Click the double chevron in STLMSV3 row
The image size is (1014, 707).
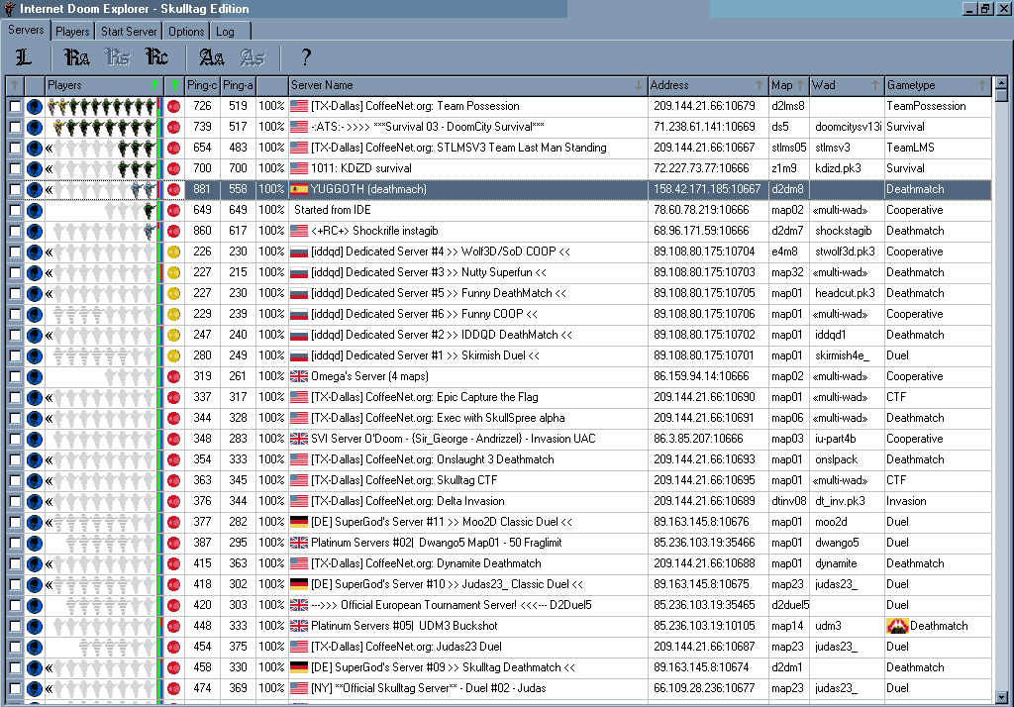tap(50, 149)
